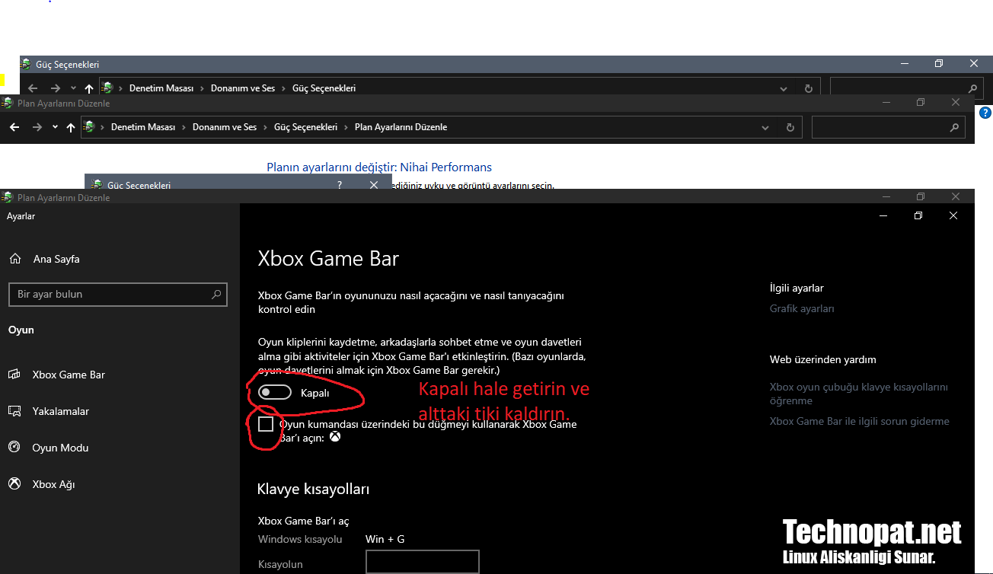Click the search box in Güç Seçenekleri window
This screenshot has width=993, height=574.
[x=906, y=88]
